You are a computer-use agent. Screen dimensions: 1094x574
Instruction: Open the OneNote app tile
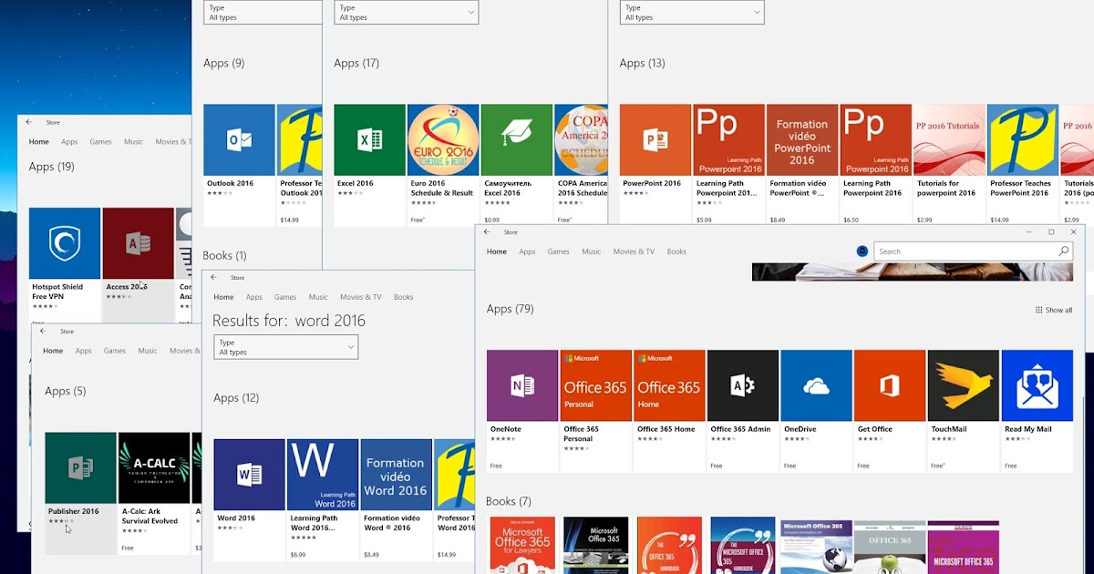(x=521, y=384)
